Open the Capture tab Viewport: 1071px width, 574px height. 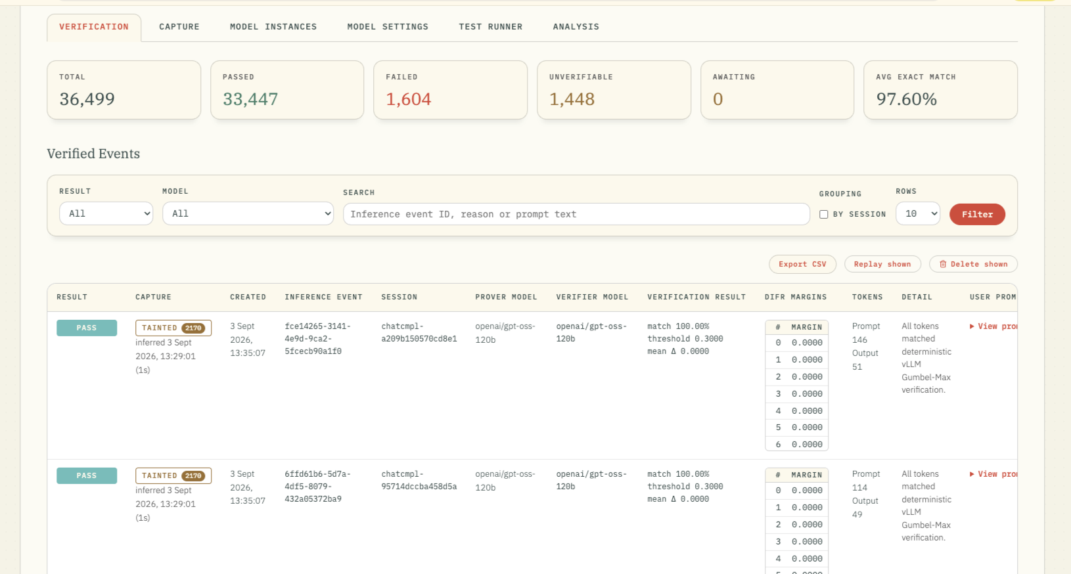[x=179, y=27]
